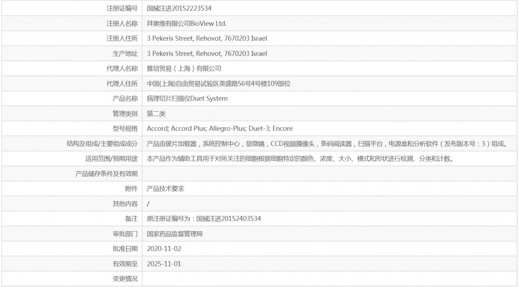519x287 pixels.
Task: Click the 附件 label
Action: [131, 189]
